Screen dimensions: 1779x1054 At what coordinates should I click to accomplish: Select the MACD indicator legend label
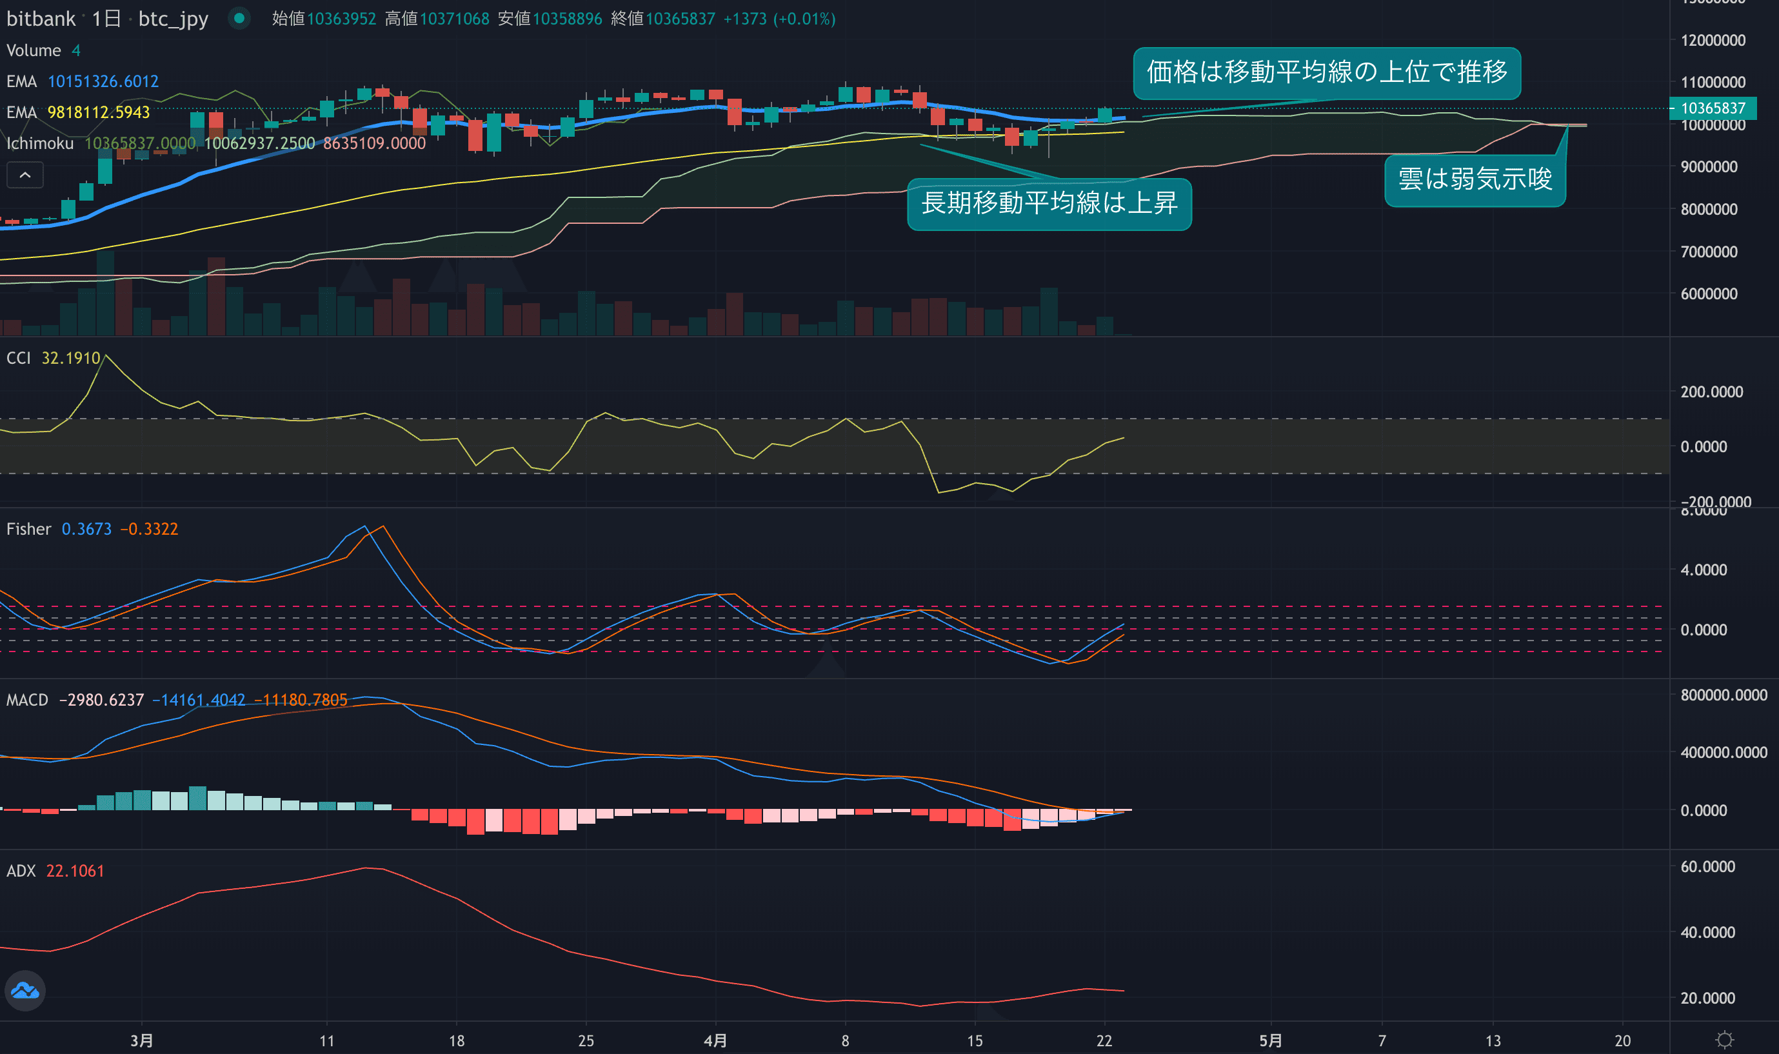pyautogui.click(x=27, y=701)
